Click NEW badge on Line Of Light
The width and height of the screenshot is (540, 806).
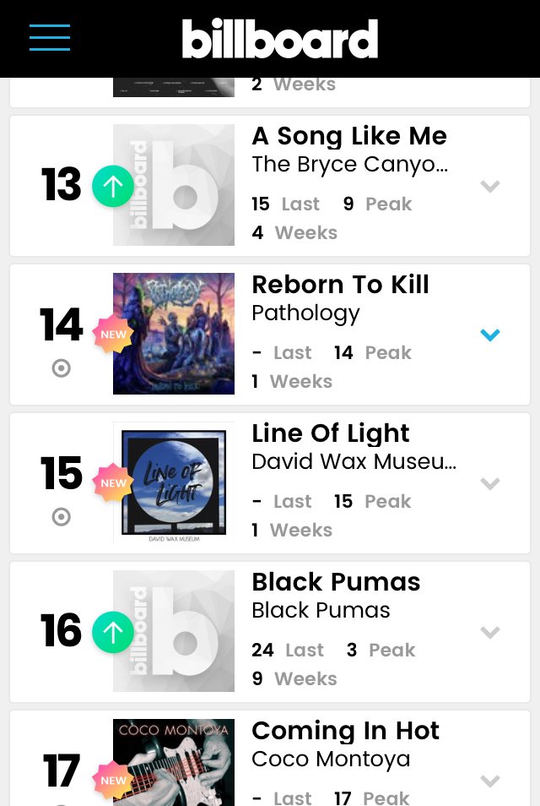coord(113,483)
